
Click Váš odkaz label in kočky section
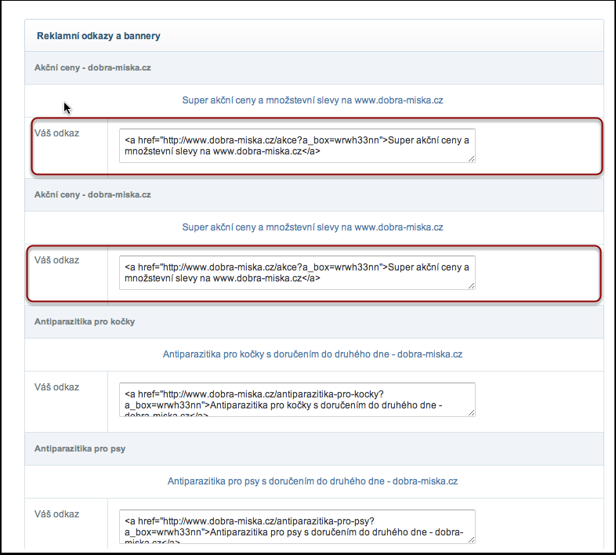pos(56,387)
